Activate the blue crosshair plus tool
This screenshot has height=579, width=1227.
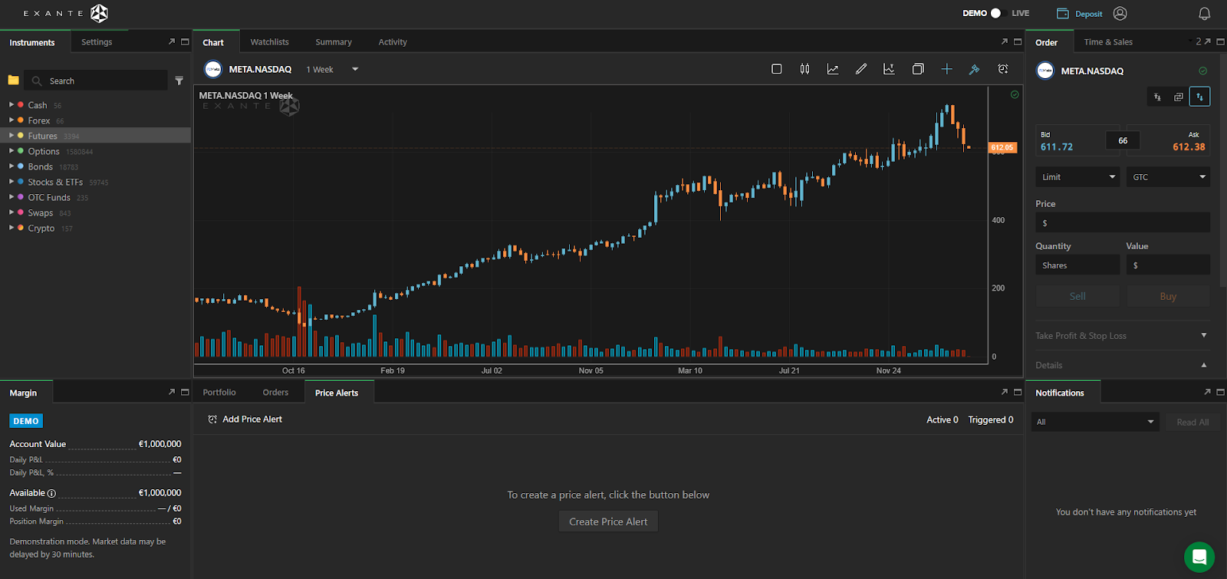coord(946,69)
